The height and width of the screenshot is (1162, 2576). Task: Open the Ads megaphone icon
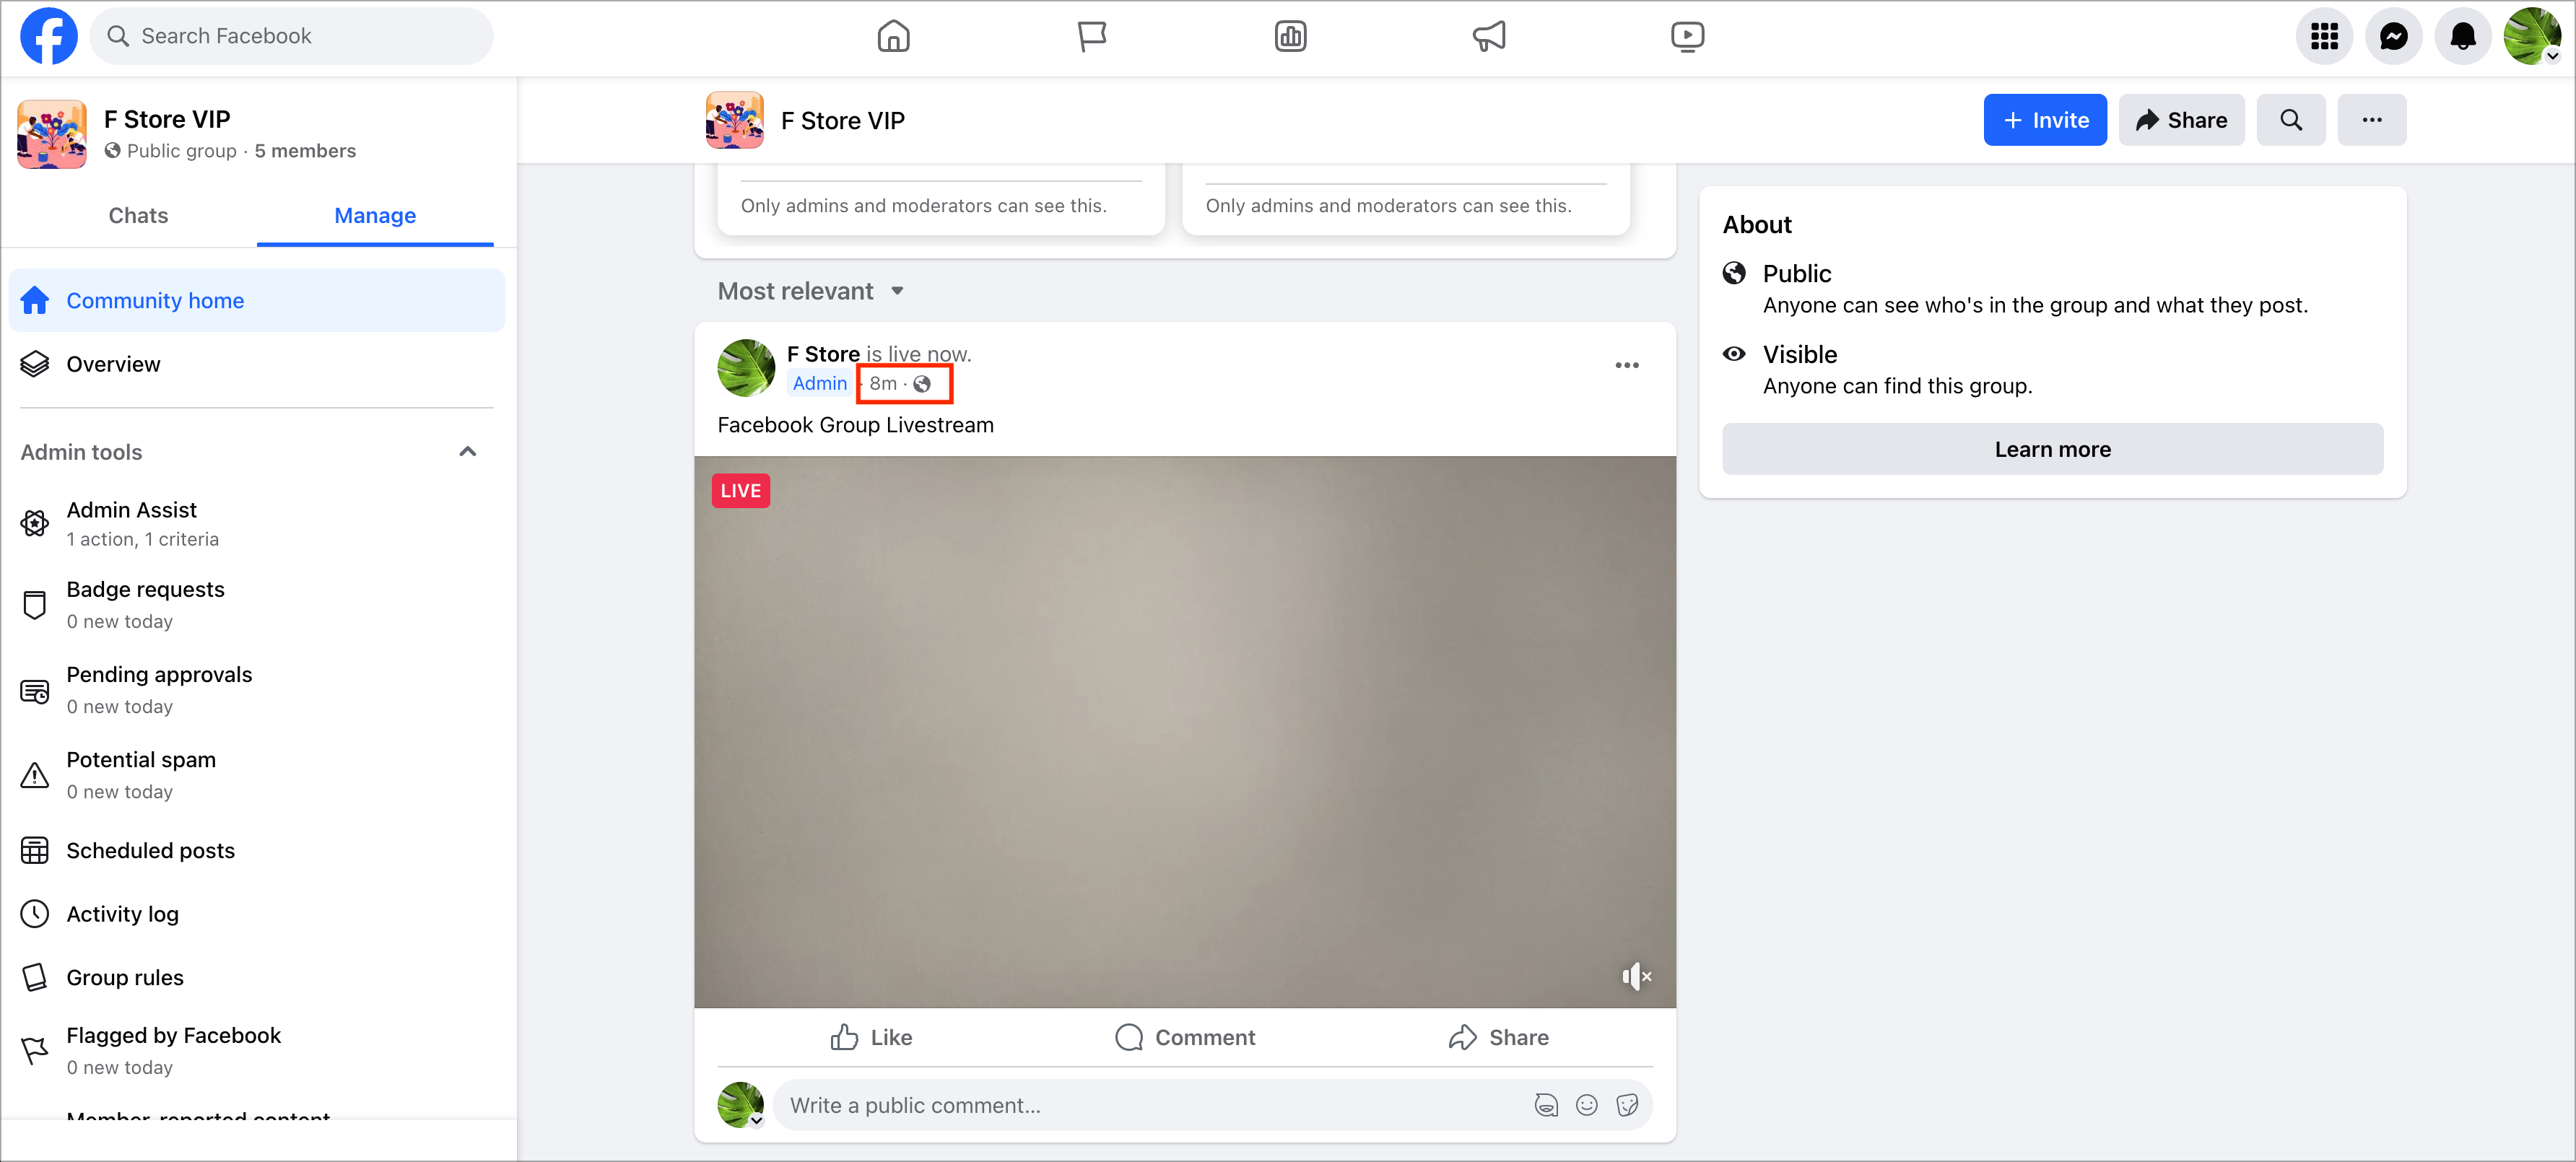[1489, 36]
